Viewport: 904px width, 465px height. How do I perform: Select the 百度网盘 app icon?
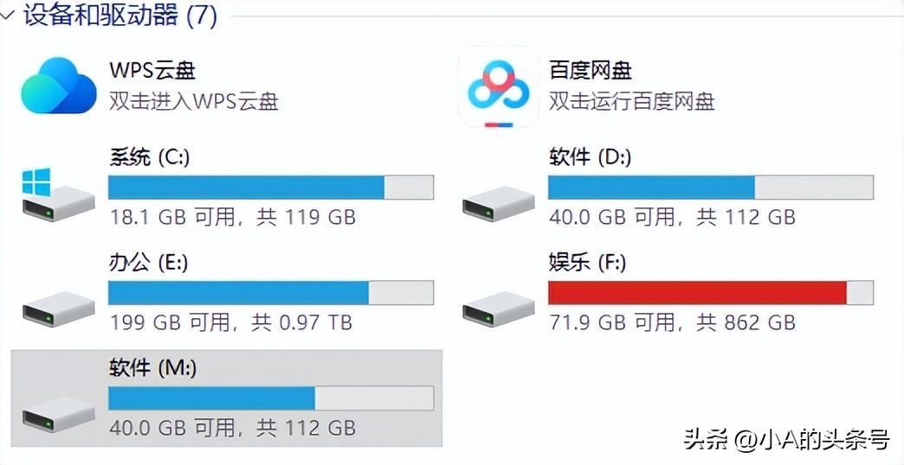tap(499, 86)
